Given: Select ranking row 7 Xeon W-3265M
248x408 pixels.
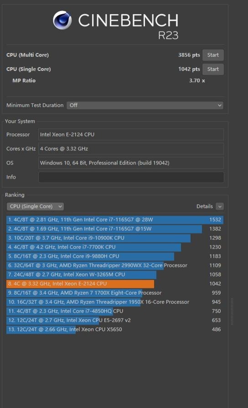Looking at the screenshot, I should 115,275.
